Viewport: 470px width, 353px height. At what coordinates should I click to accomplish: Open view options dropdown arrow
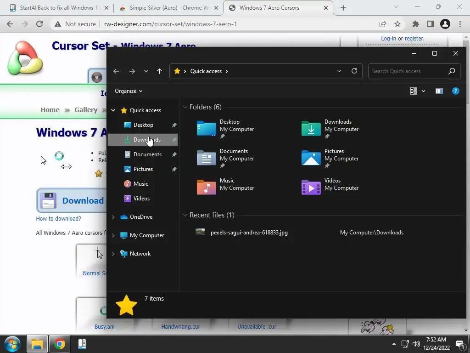(x=423, y=91)
